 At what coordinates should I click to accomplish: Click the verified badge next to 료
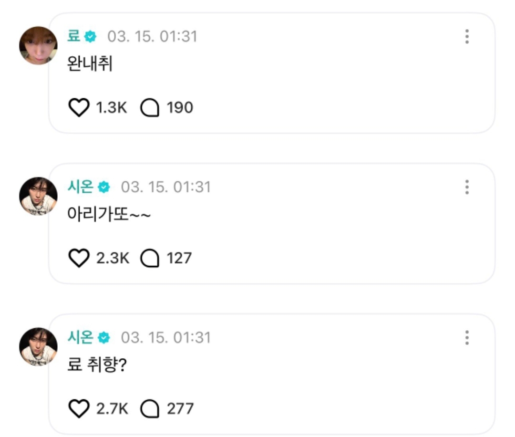(90, 37)
